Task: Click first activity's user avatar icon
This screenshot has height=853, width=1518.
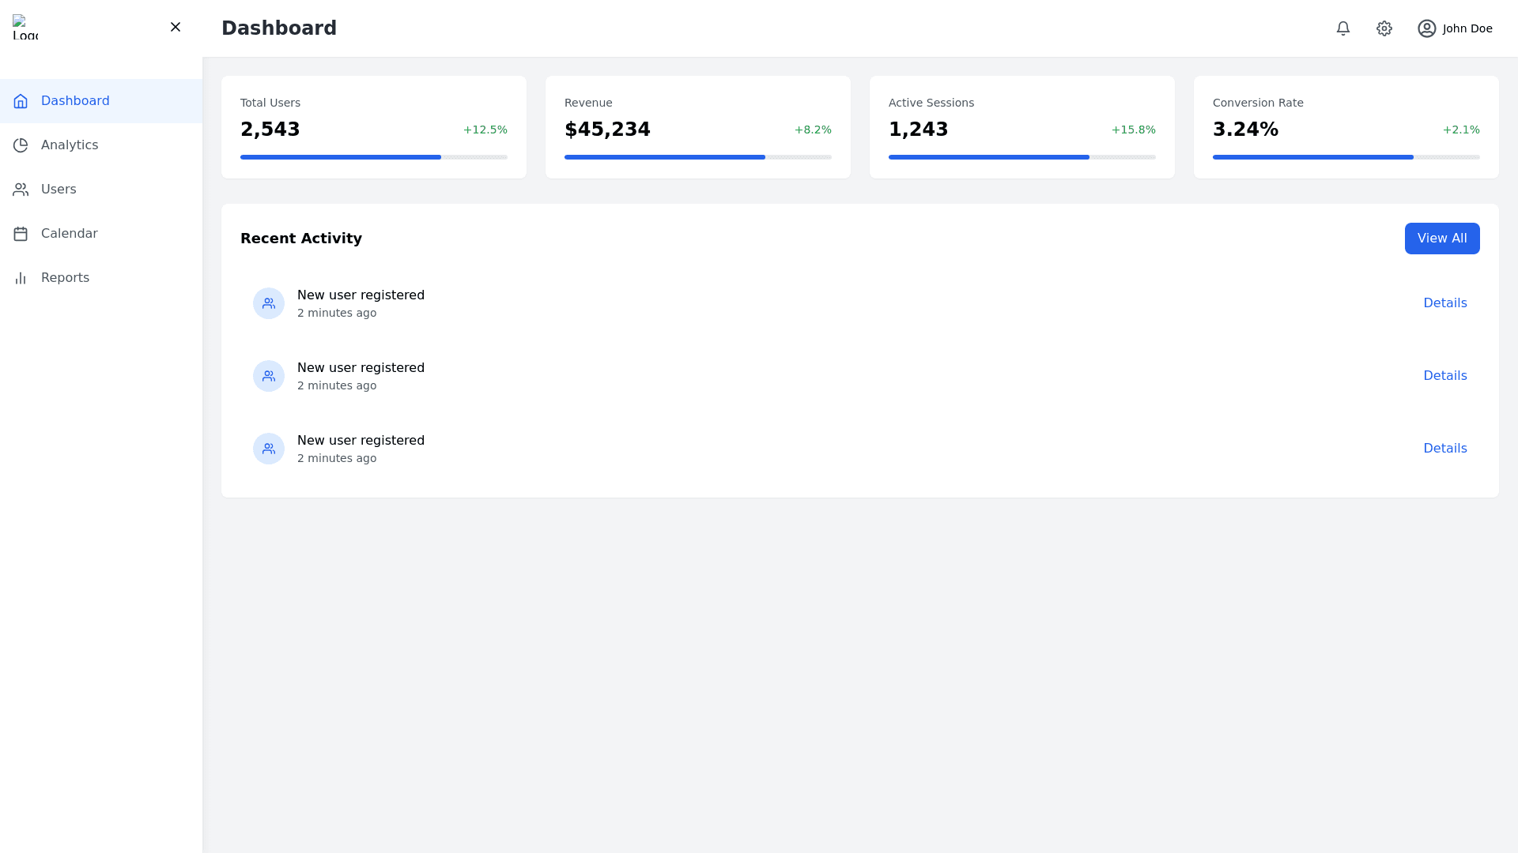Action: point(269,303)
